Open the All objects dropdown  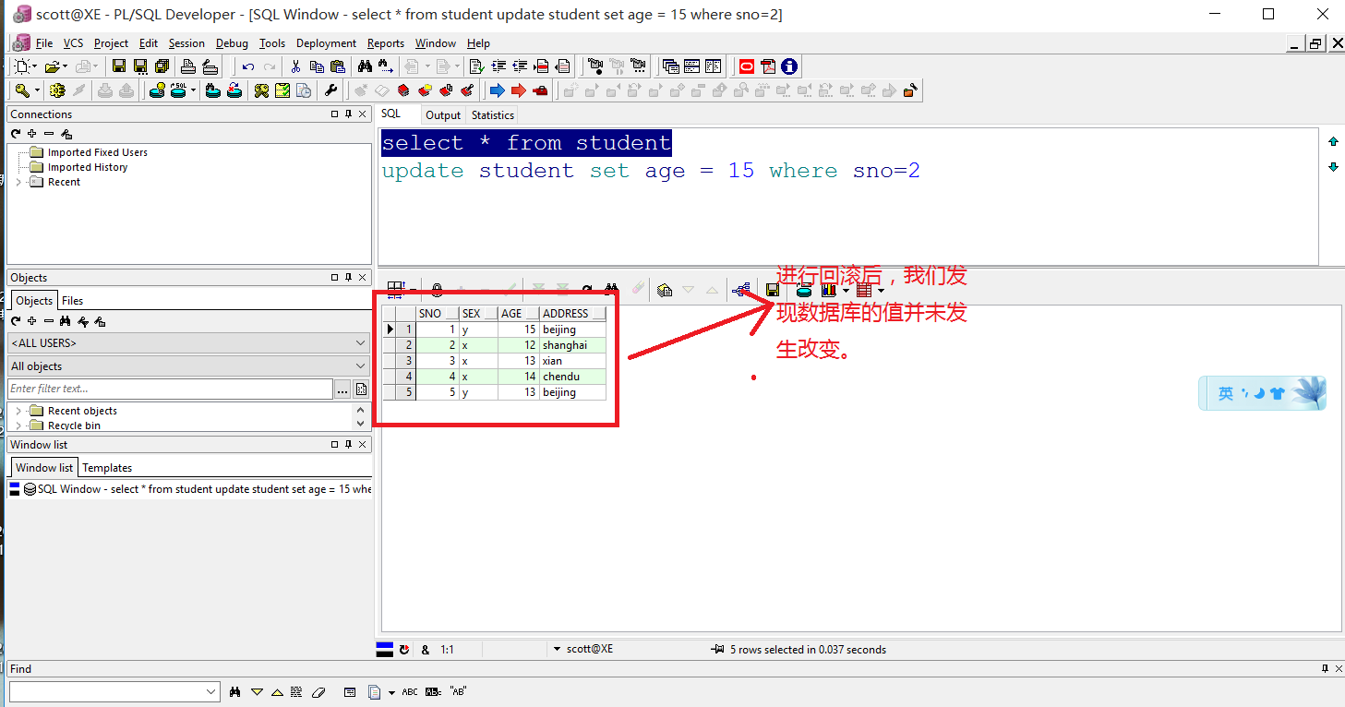(361, 365)
